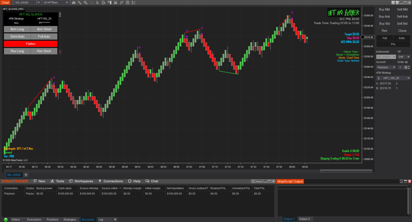Click the data series toolbar icon
Image resolution: width=412 pixels, height=222 pixels.
(x=115, y=2)
